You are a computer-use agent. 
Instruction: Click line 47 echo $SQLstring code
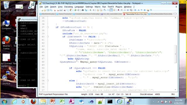click(79, 59)
